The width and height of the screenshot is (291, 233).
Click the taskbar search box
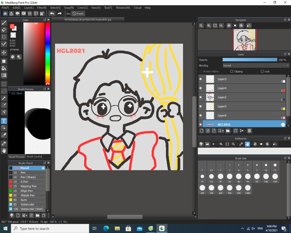(x=50, y=228)
